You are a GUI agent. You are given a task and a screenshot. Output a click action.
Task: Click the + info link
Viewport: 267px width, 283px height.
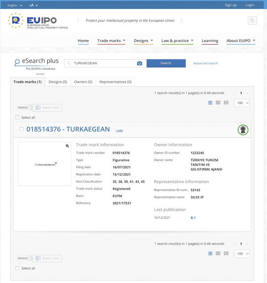coord(119,131)
